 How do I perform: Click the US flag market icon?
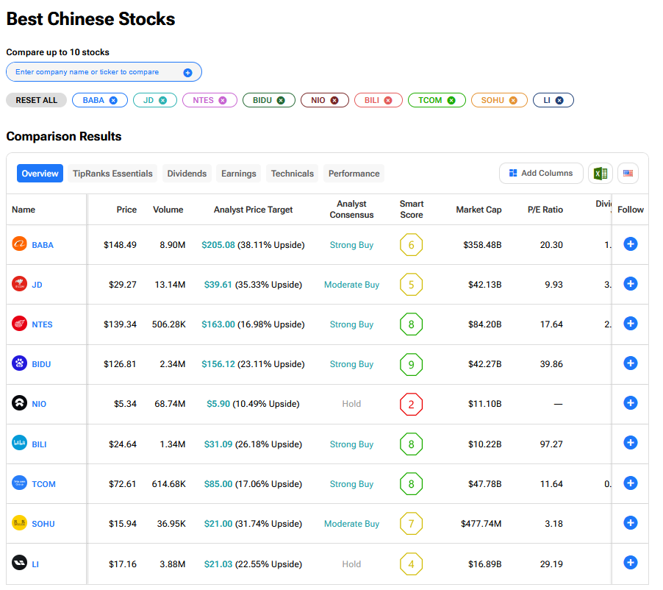628,174
